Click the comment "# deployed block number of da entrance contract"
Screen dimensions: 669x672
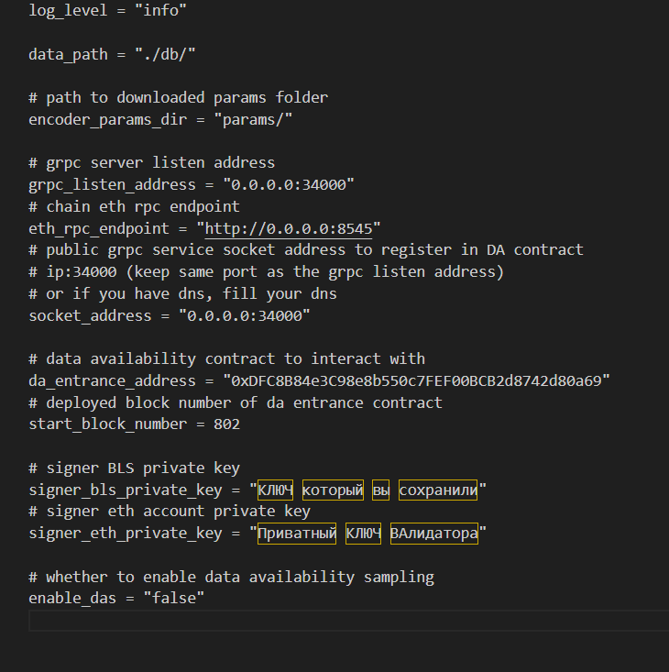pyautogui.click(x=236, y=402)
